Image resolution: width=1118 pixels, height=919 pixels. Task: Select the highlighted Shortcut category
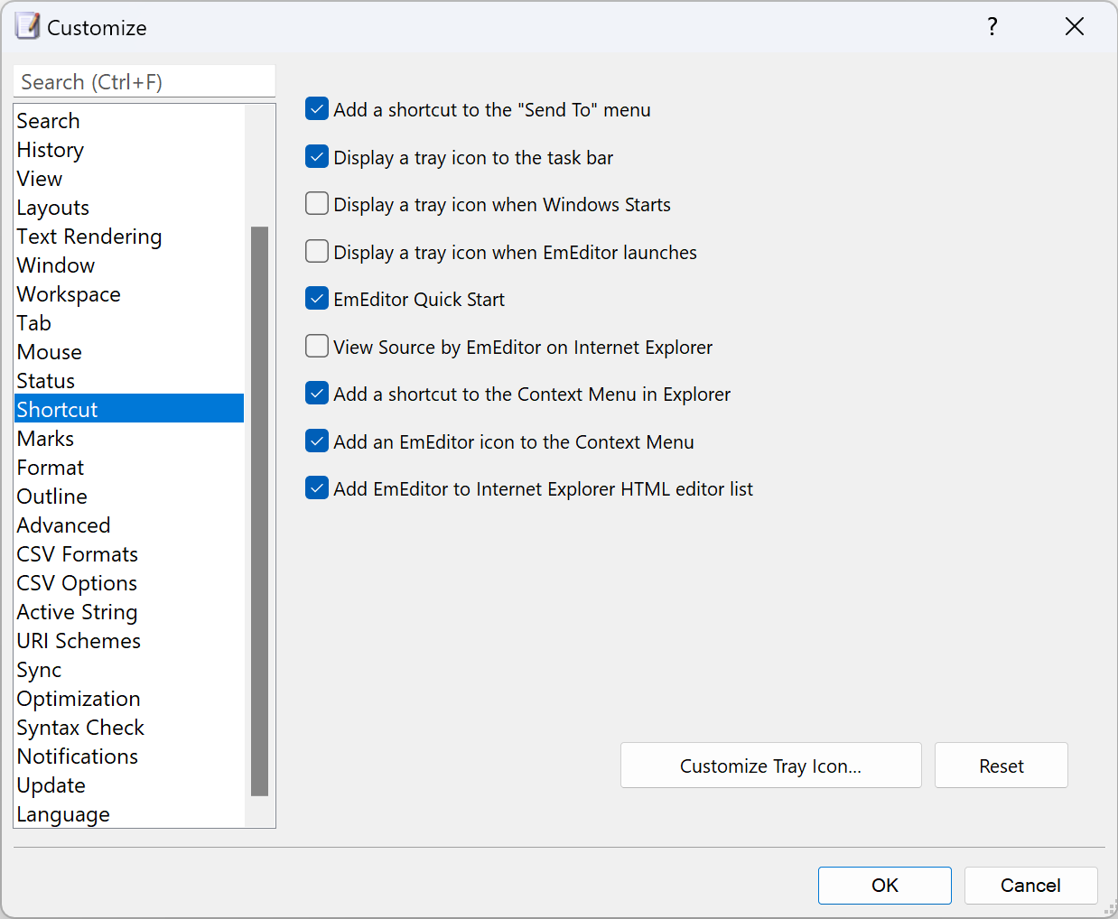pos(129,409)
